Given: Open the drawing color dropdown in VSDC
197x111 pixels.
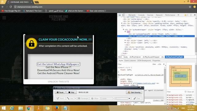Looking at the screenshot, I should tap(129, 98).
